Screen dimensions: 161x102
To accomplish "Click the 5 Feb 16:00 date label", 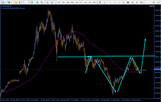I will click(115, 100).
